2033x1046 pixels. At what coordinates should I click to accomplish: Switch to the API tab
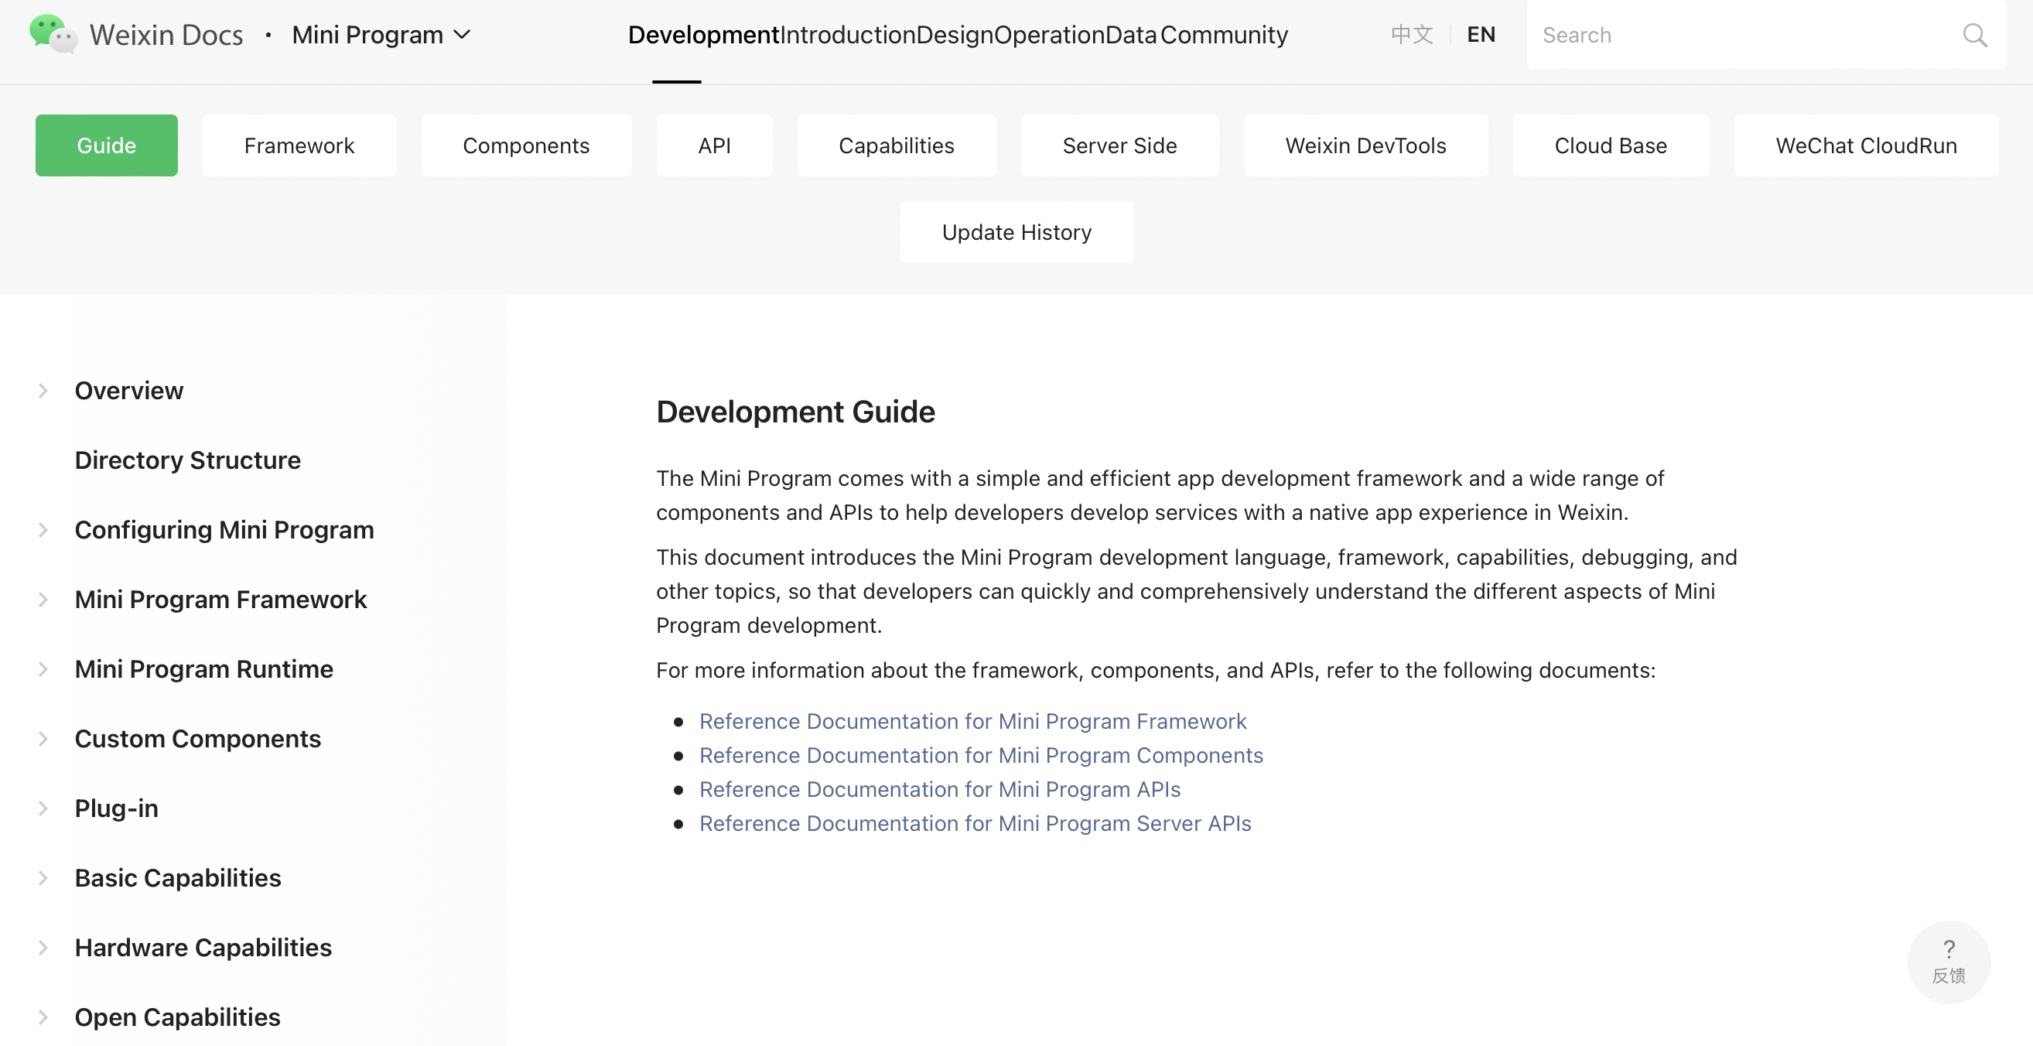tap(714, 144)
